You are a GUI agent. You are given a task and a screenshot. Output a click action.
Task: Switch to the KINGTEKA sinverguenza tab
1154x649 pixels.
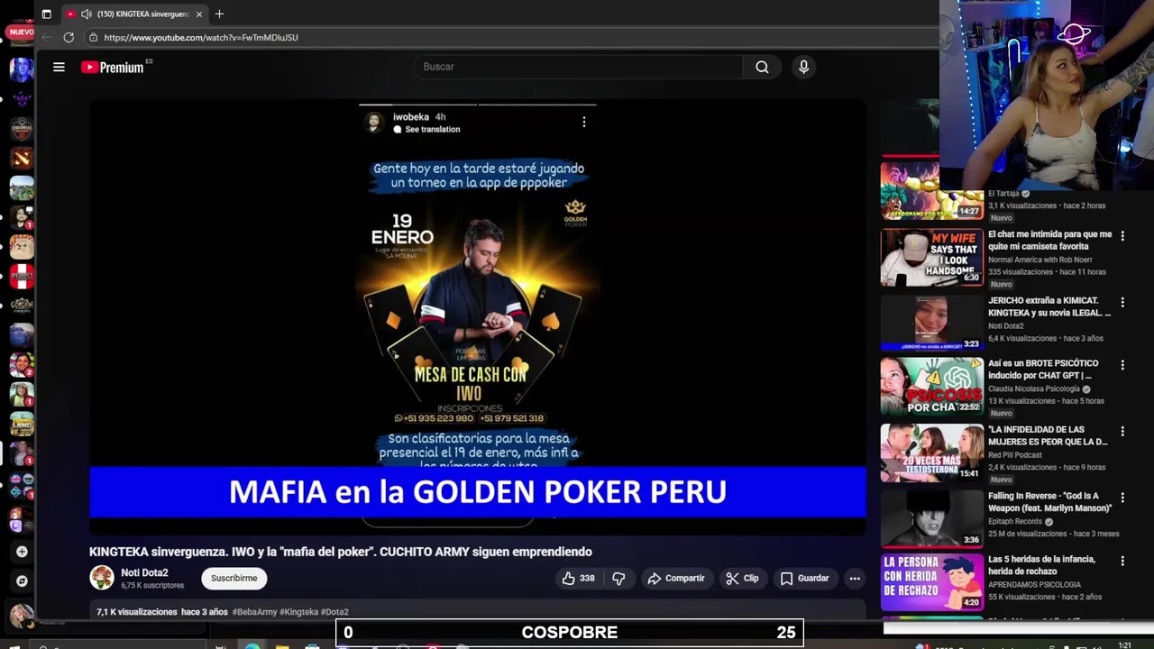[135, 14]
